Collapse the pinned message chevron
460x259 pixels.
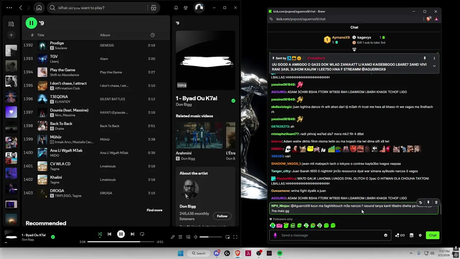434,66
